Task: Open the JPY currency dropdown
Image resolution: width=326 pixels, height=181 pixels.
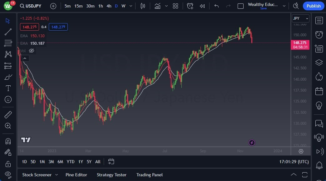Action: tap(300, 18)
